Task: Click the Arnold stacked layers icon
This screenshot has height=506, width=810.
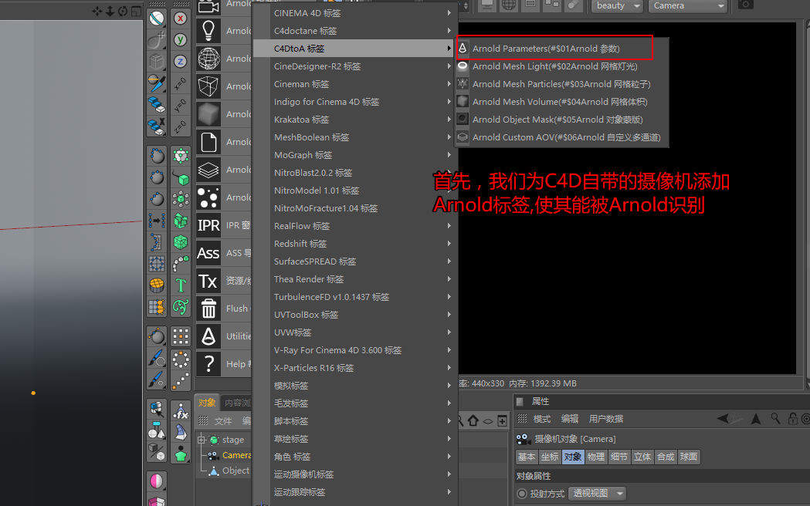Action: 208,170
